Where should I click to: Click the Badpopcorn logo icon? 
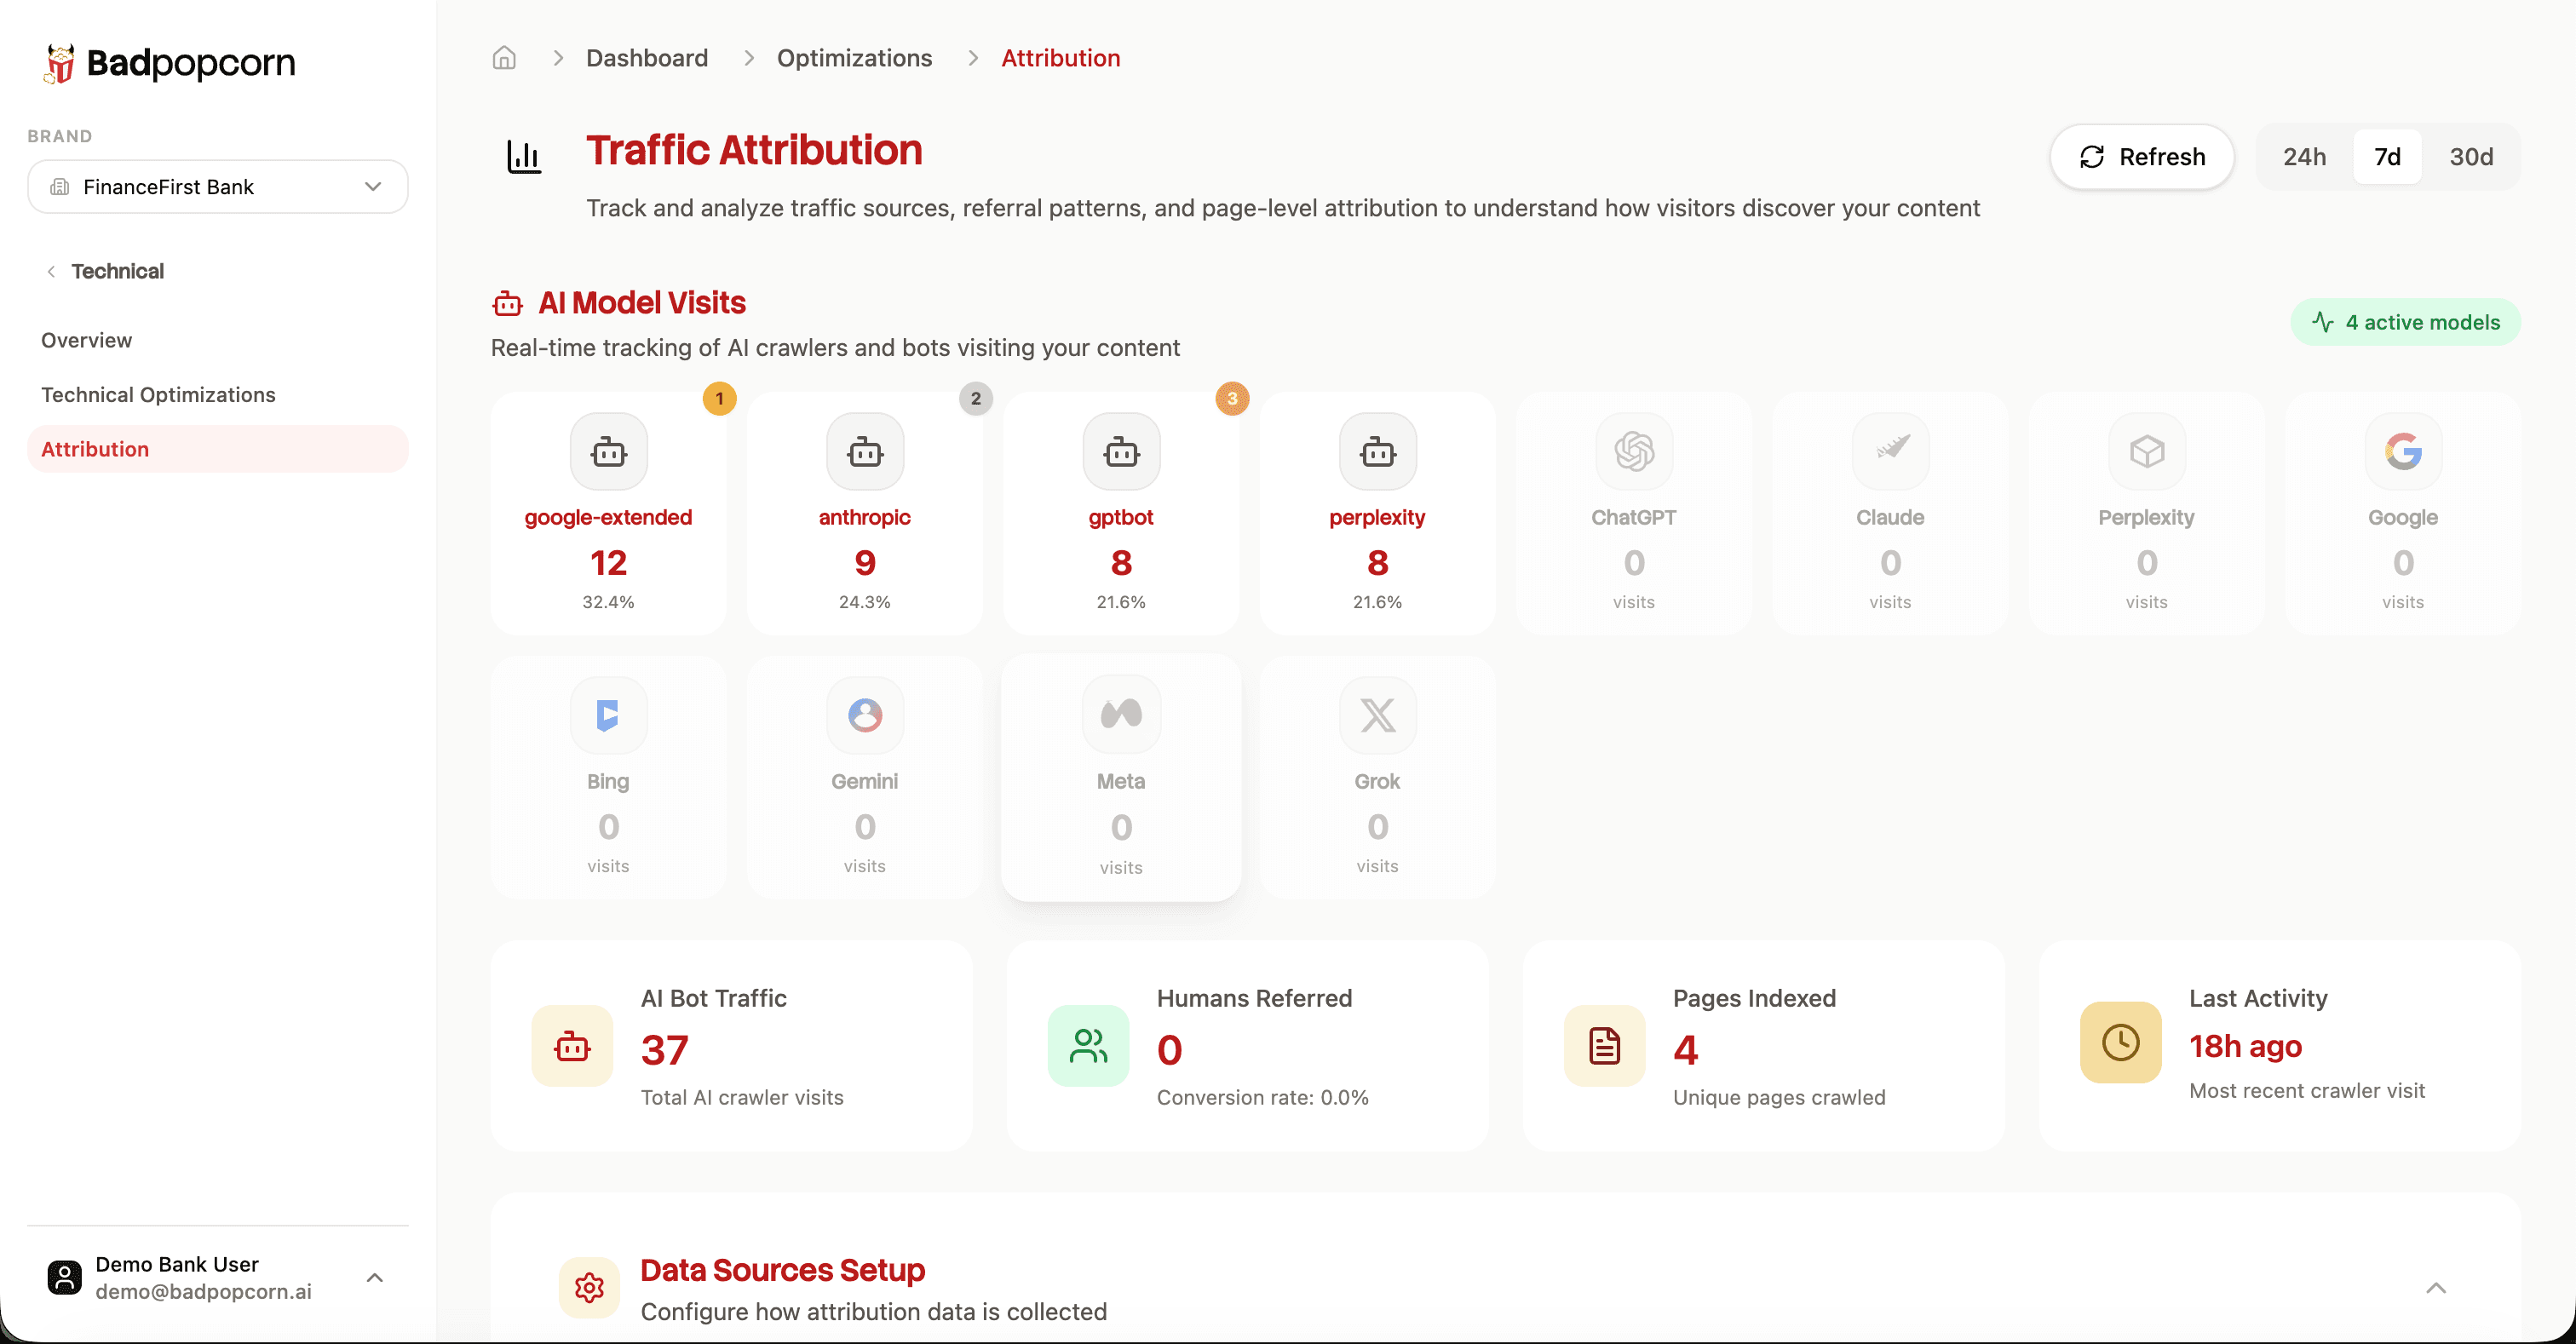tap(60, 63)
